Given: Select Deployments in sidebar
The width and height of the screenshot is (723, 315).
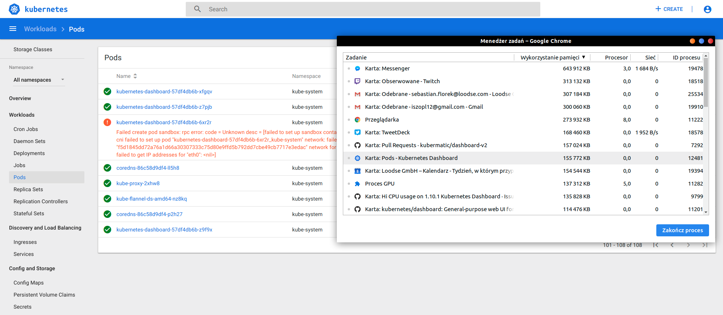Looking at the screenshot, I should coord(29,153).
